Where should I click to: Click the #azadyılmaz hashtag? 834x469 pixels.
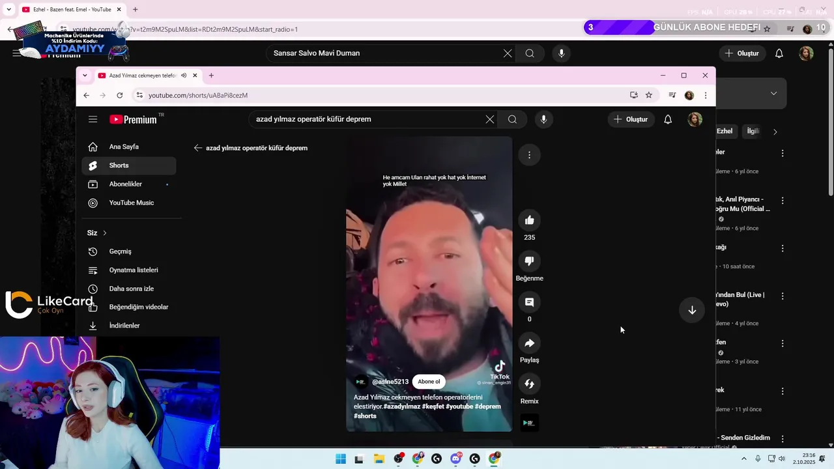pyautogui.click(x=401, y=406)
